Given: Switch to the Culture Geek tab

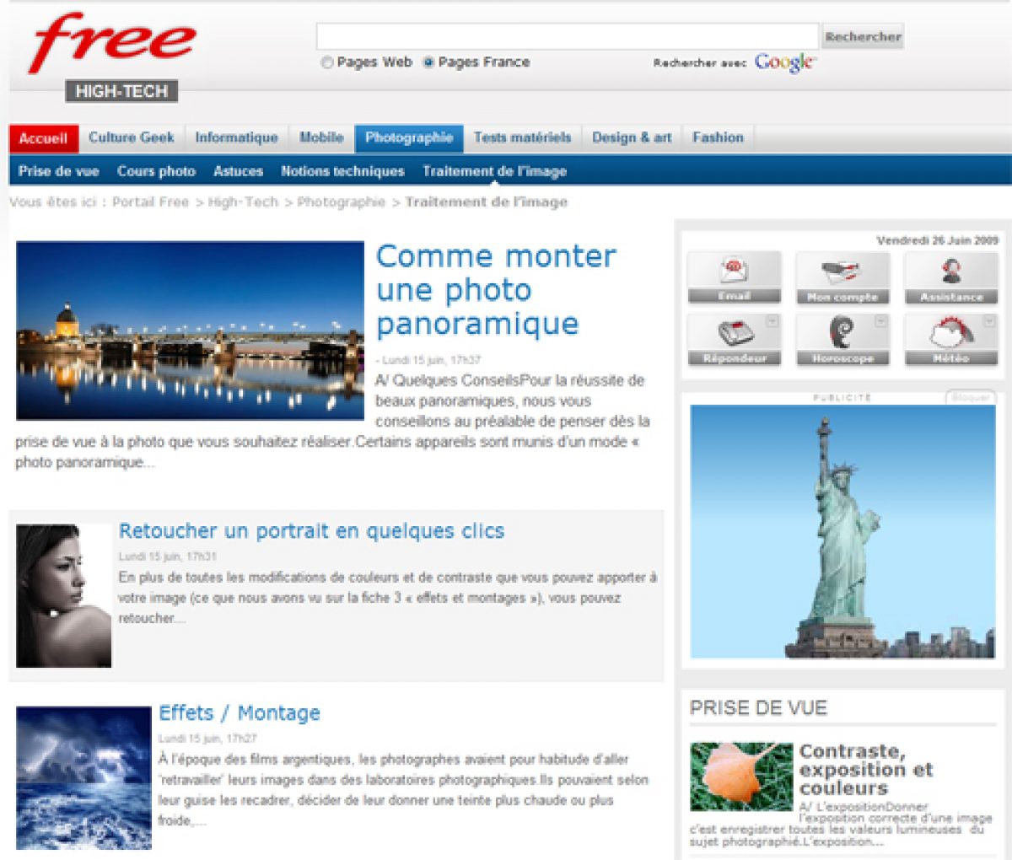Looking at the screenshot, I should pyautogui.click(x=132, y=138).
